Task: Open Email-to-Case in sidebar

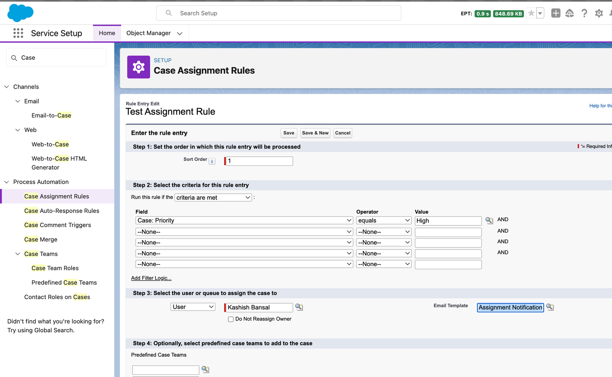Action: tap(51, 115)
